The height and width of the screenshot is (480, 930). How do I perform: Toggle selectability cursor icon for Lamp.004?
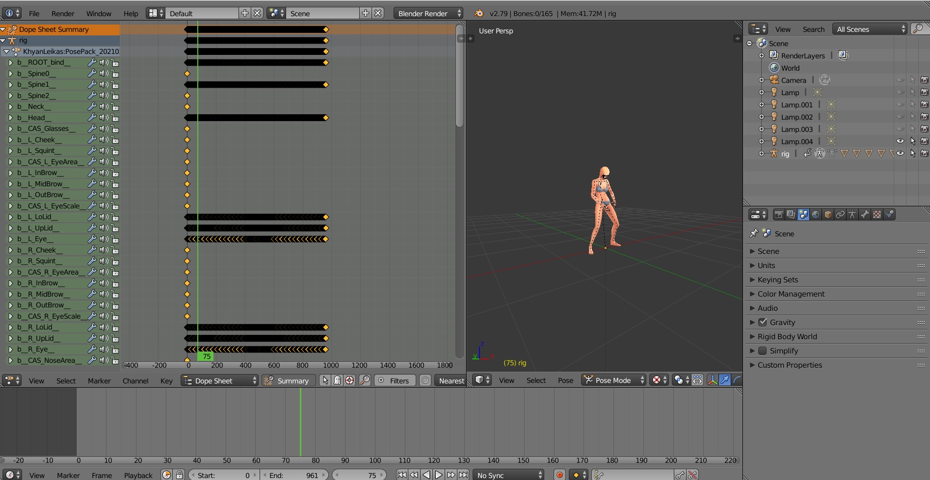(913, 141)
